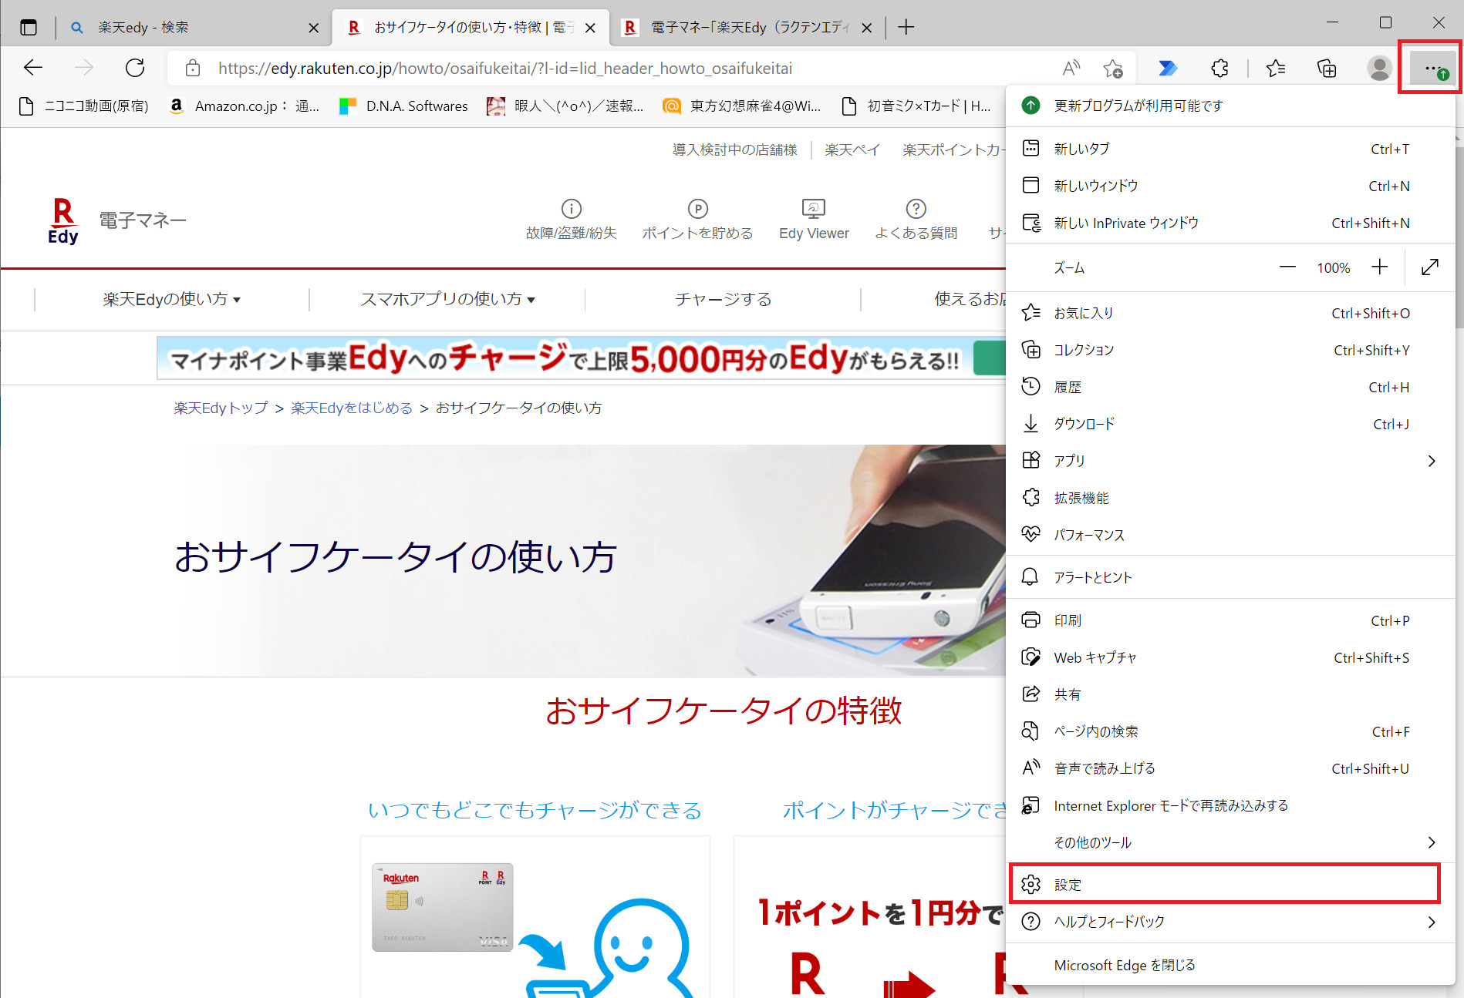Select 印刷 from menu

coord(1231,620)
